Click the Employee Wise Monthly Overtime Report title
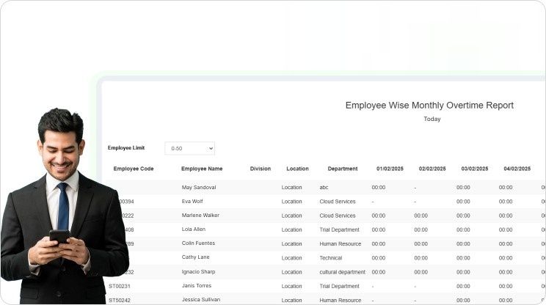 tap(429, 106)
